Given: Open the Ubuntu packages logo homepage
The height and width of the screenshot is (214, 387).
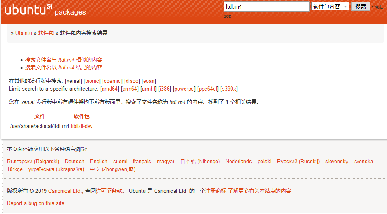Looking at the screenshot, I should [x=45, y=10].
